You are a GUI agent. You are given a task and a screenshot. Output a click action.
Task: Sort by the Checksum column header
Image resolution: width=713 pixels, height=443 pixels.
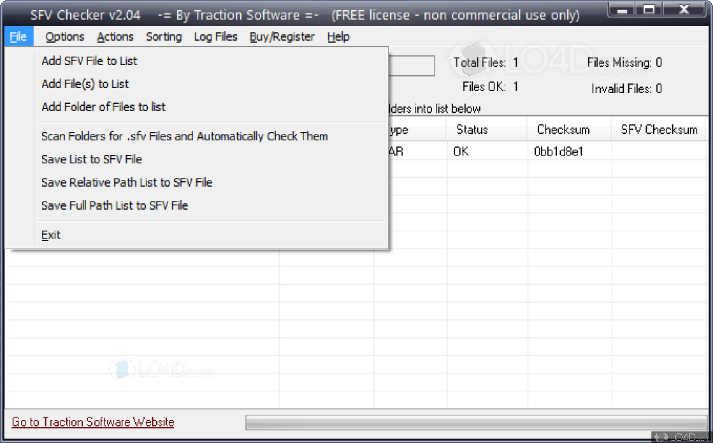[x=569, y=130]
